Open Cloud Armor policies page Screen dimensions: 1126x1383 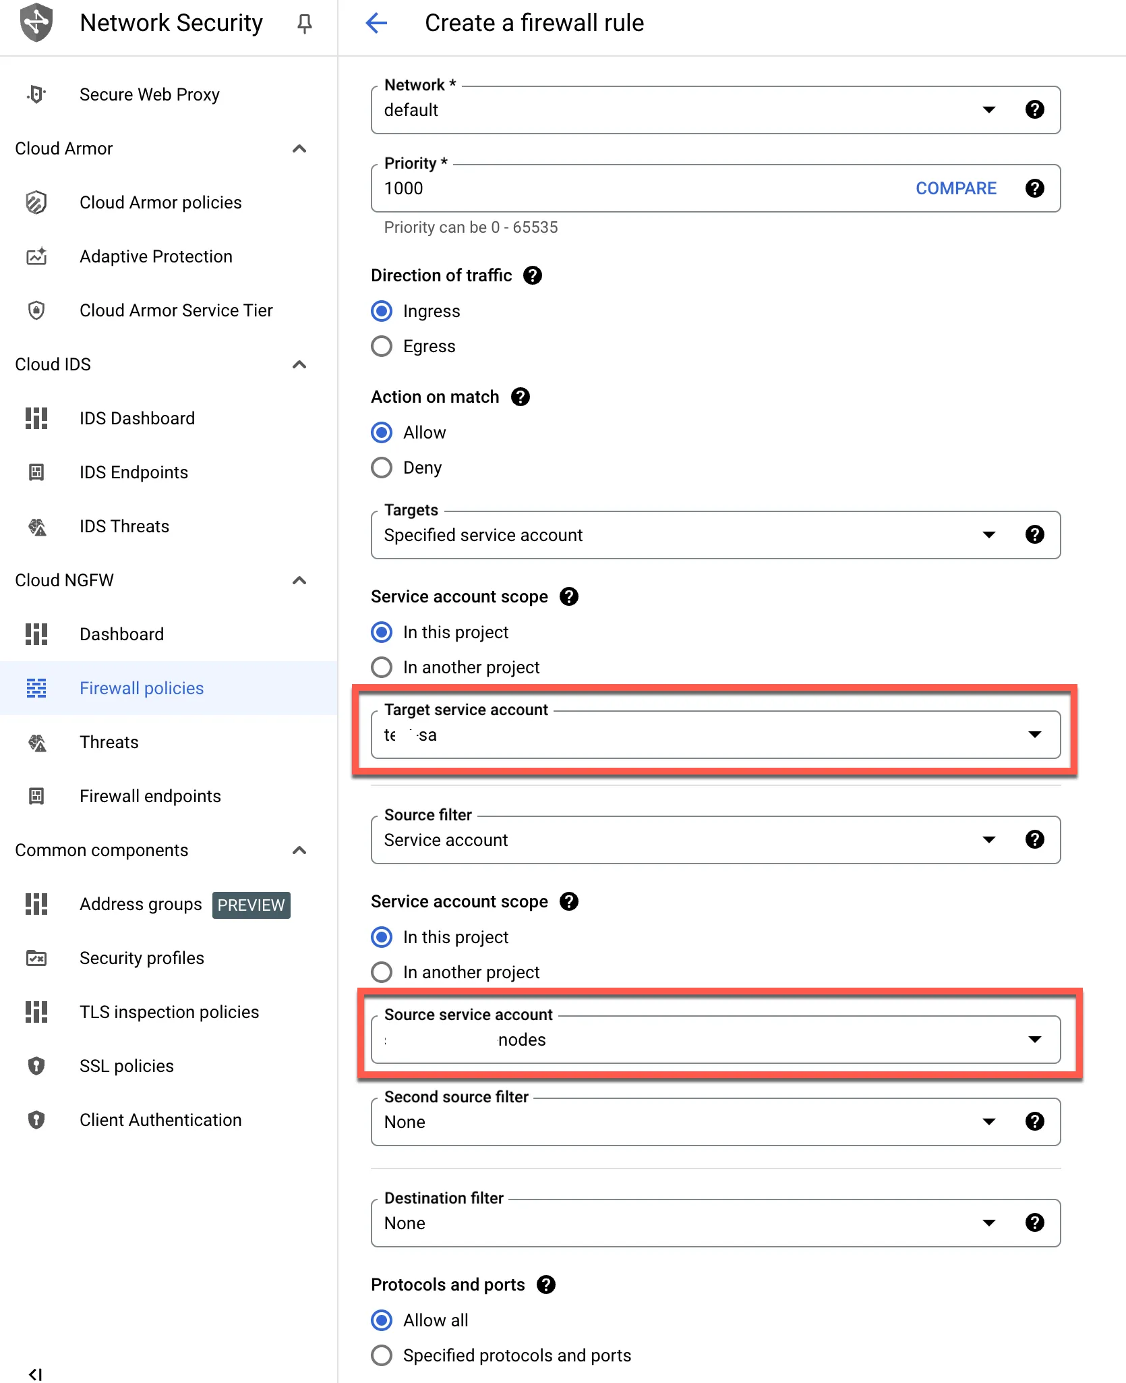pos(160,202)
